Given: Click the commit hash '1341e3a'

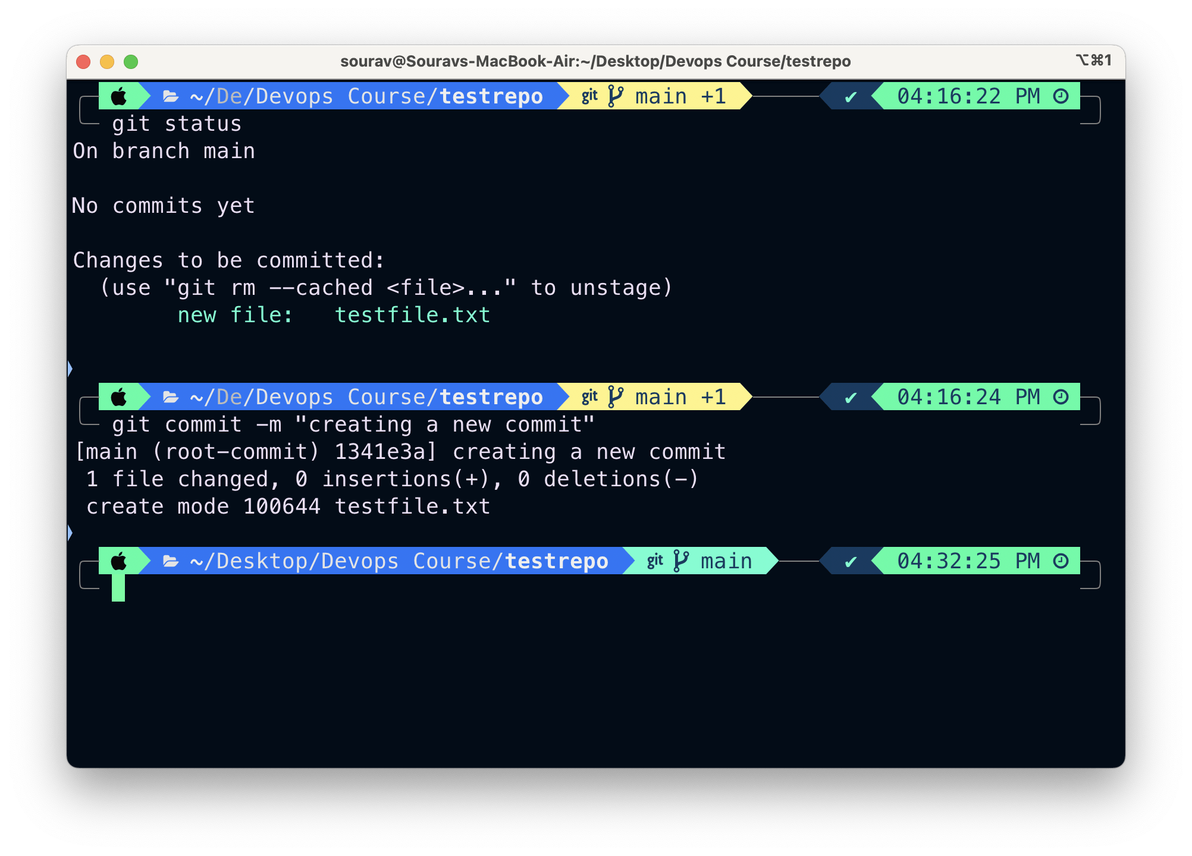Looking at the screenshot, I should pos(381,452).
